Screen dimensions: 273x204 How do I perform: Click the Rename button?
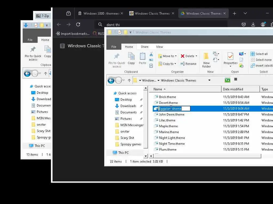click(188, 64)
